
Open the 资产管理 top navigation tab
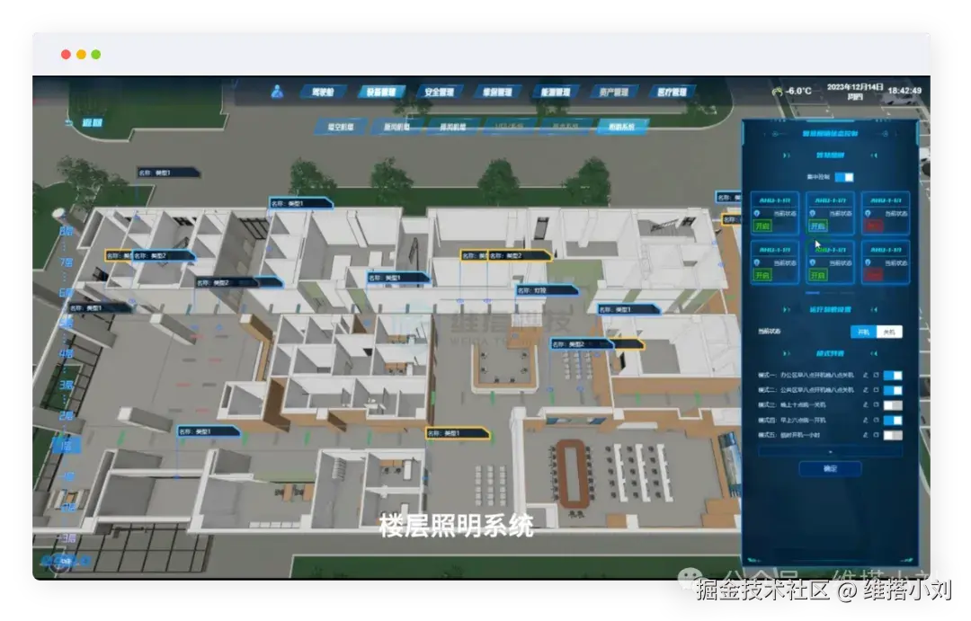(x=614, y=93)
